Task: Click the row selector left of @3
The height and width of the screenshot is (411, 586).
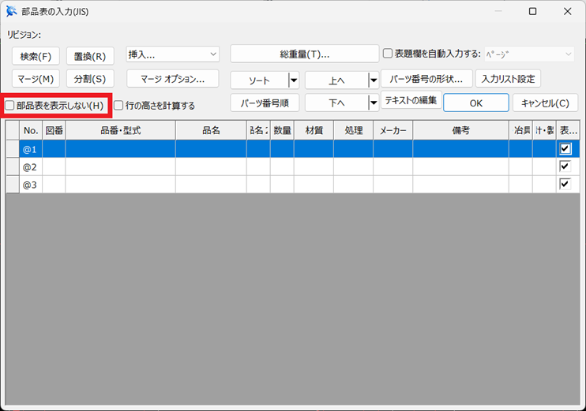Action: [x=13, y=184]
